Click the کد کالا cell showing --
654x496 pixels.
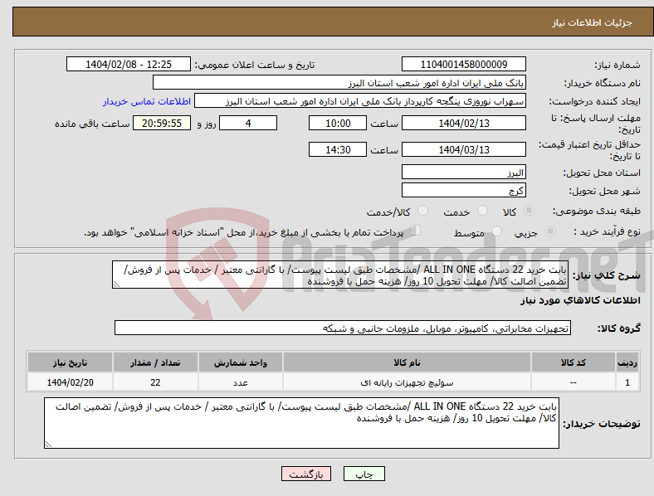pyautogui.click(x=573, y=382)
